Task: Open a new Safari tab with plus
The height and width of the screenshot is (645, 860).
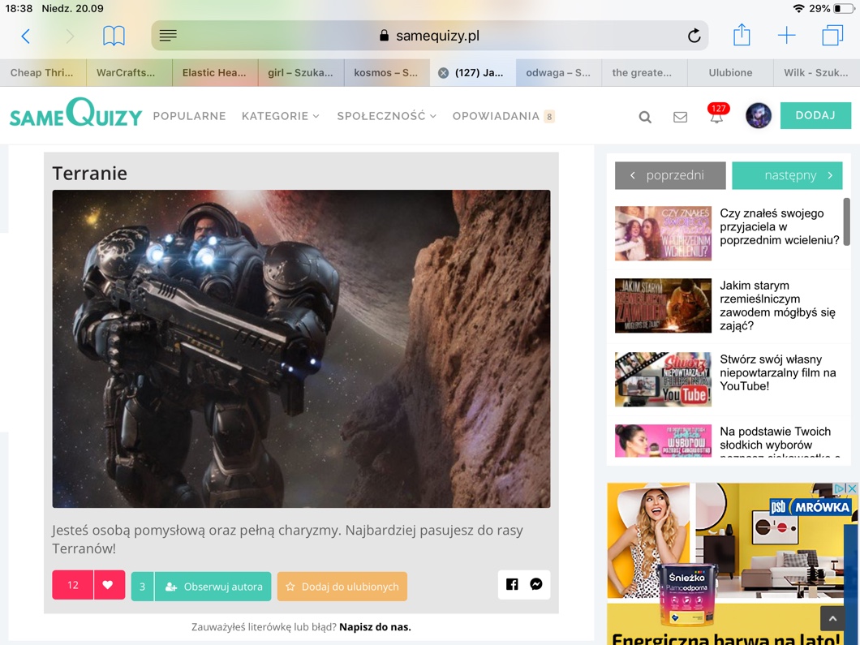Action: tap(786, 36)
